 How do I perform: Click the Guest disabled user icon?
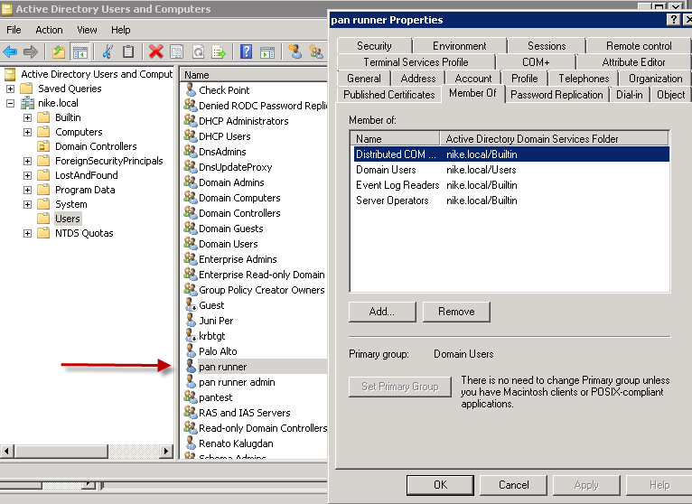(x=191, y=305)
